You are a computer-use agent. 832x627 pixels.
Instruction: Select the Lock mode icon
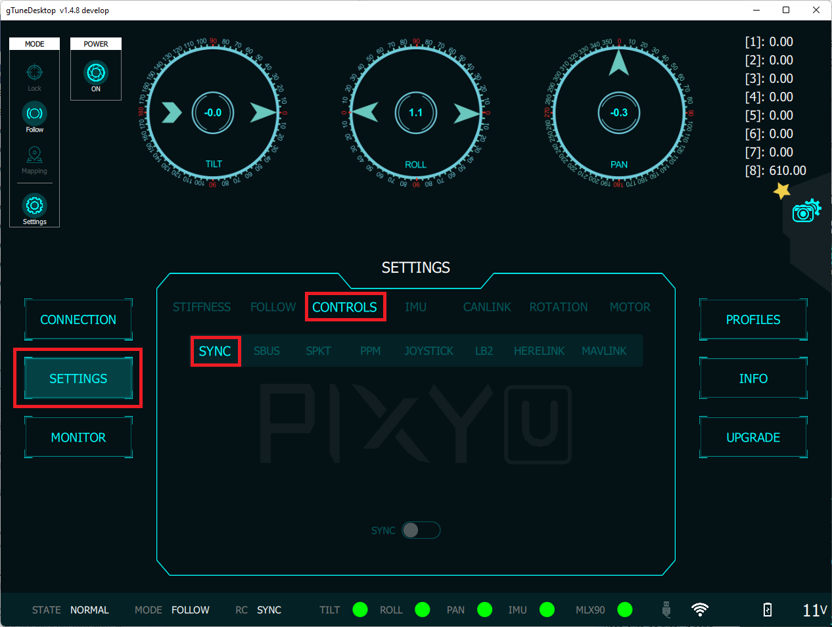tap(34, 74)
